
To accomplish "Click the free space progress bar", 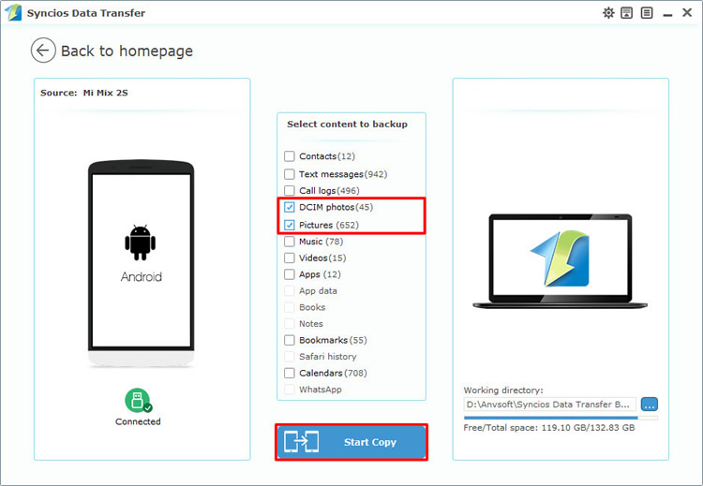I will (561, 418).
